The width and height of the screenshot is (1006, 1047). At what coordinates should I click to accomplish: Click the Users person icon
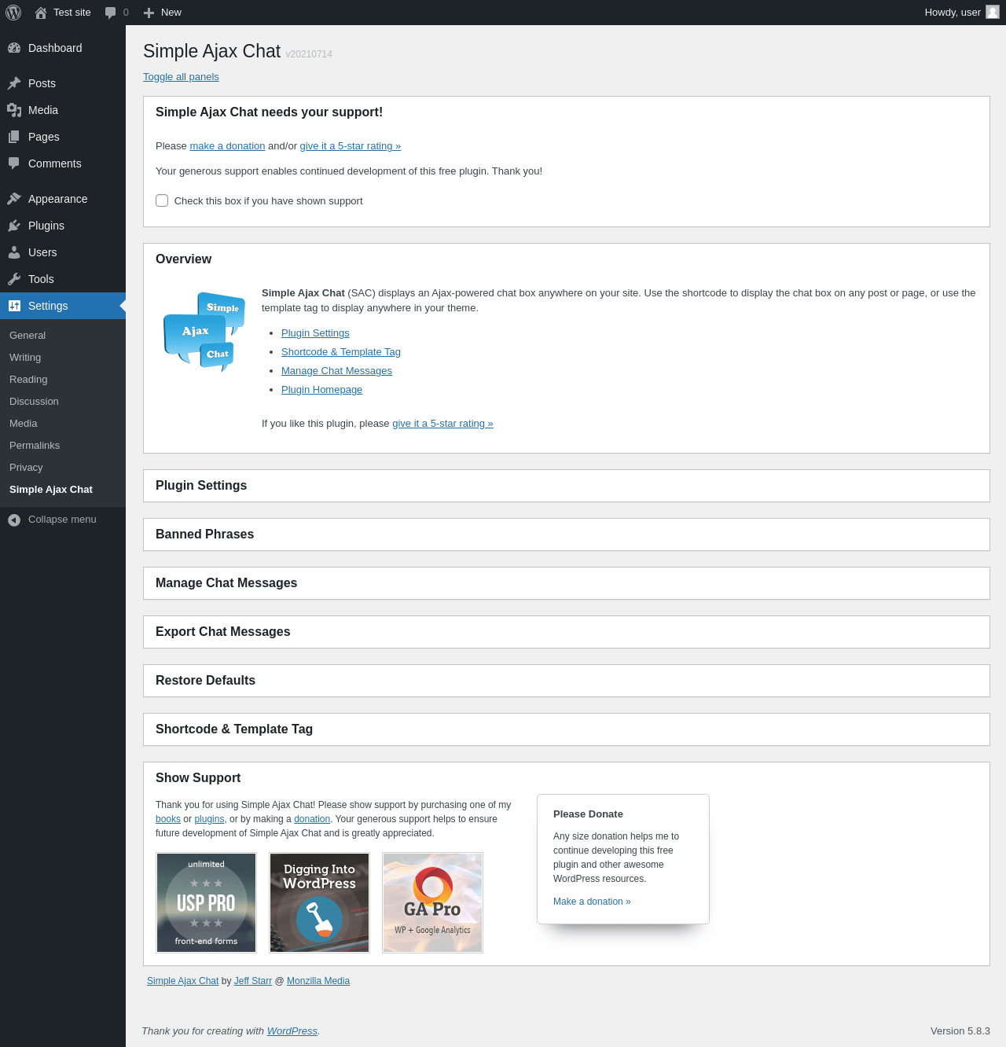tap(14, 252)
